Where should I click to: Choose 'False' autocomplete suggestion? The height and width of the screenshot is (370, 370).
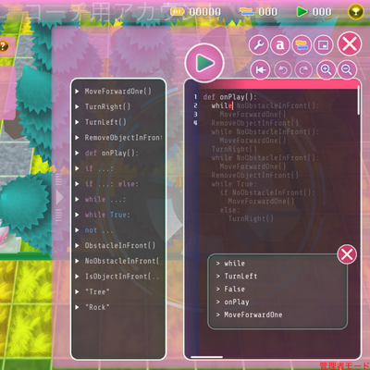point(234,290)
